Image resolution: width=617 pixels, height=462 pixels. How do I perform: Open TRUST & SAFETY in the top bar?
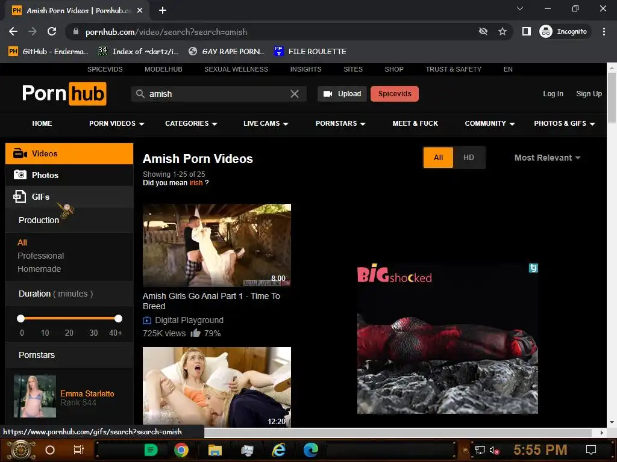coord(453,69)
